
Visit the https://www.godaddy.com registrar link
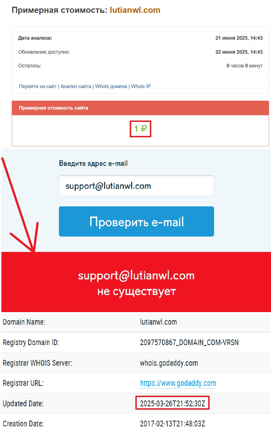coord(178,383)
